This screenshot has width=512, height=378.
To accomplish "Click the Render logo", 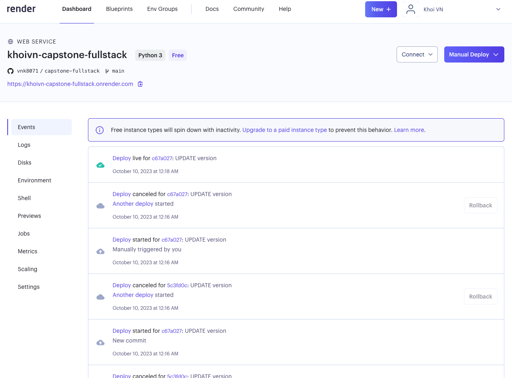I will (21, 9).
